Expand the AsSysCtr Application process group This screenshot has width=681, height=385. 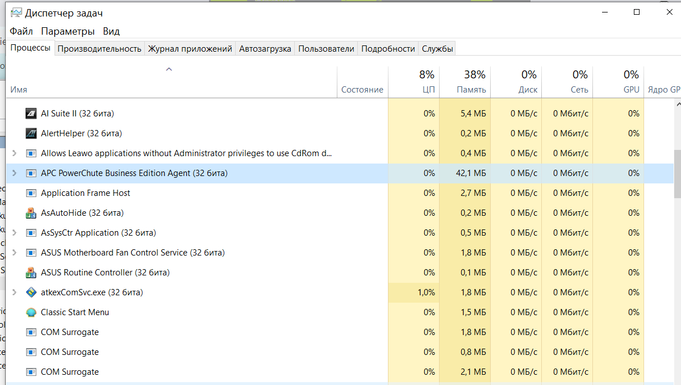14,233
